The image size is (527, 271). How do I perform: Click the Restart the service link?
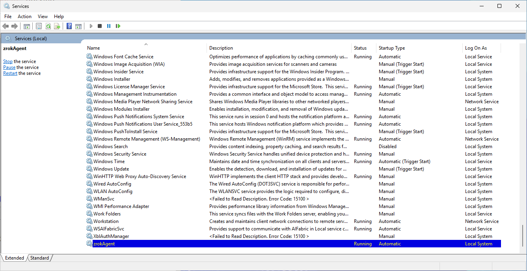[x=10, y=73]
